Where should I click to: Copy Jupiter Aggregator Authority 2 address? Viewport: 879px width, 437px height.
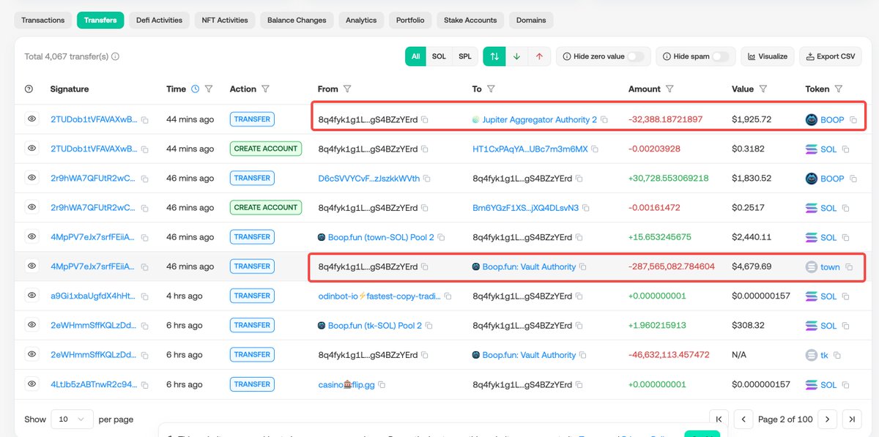click(x=604, y=119)
